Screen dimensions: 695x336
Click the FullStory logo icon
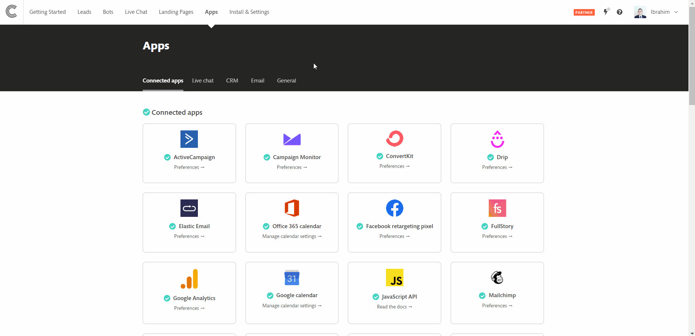coord(497,208)
